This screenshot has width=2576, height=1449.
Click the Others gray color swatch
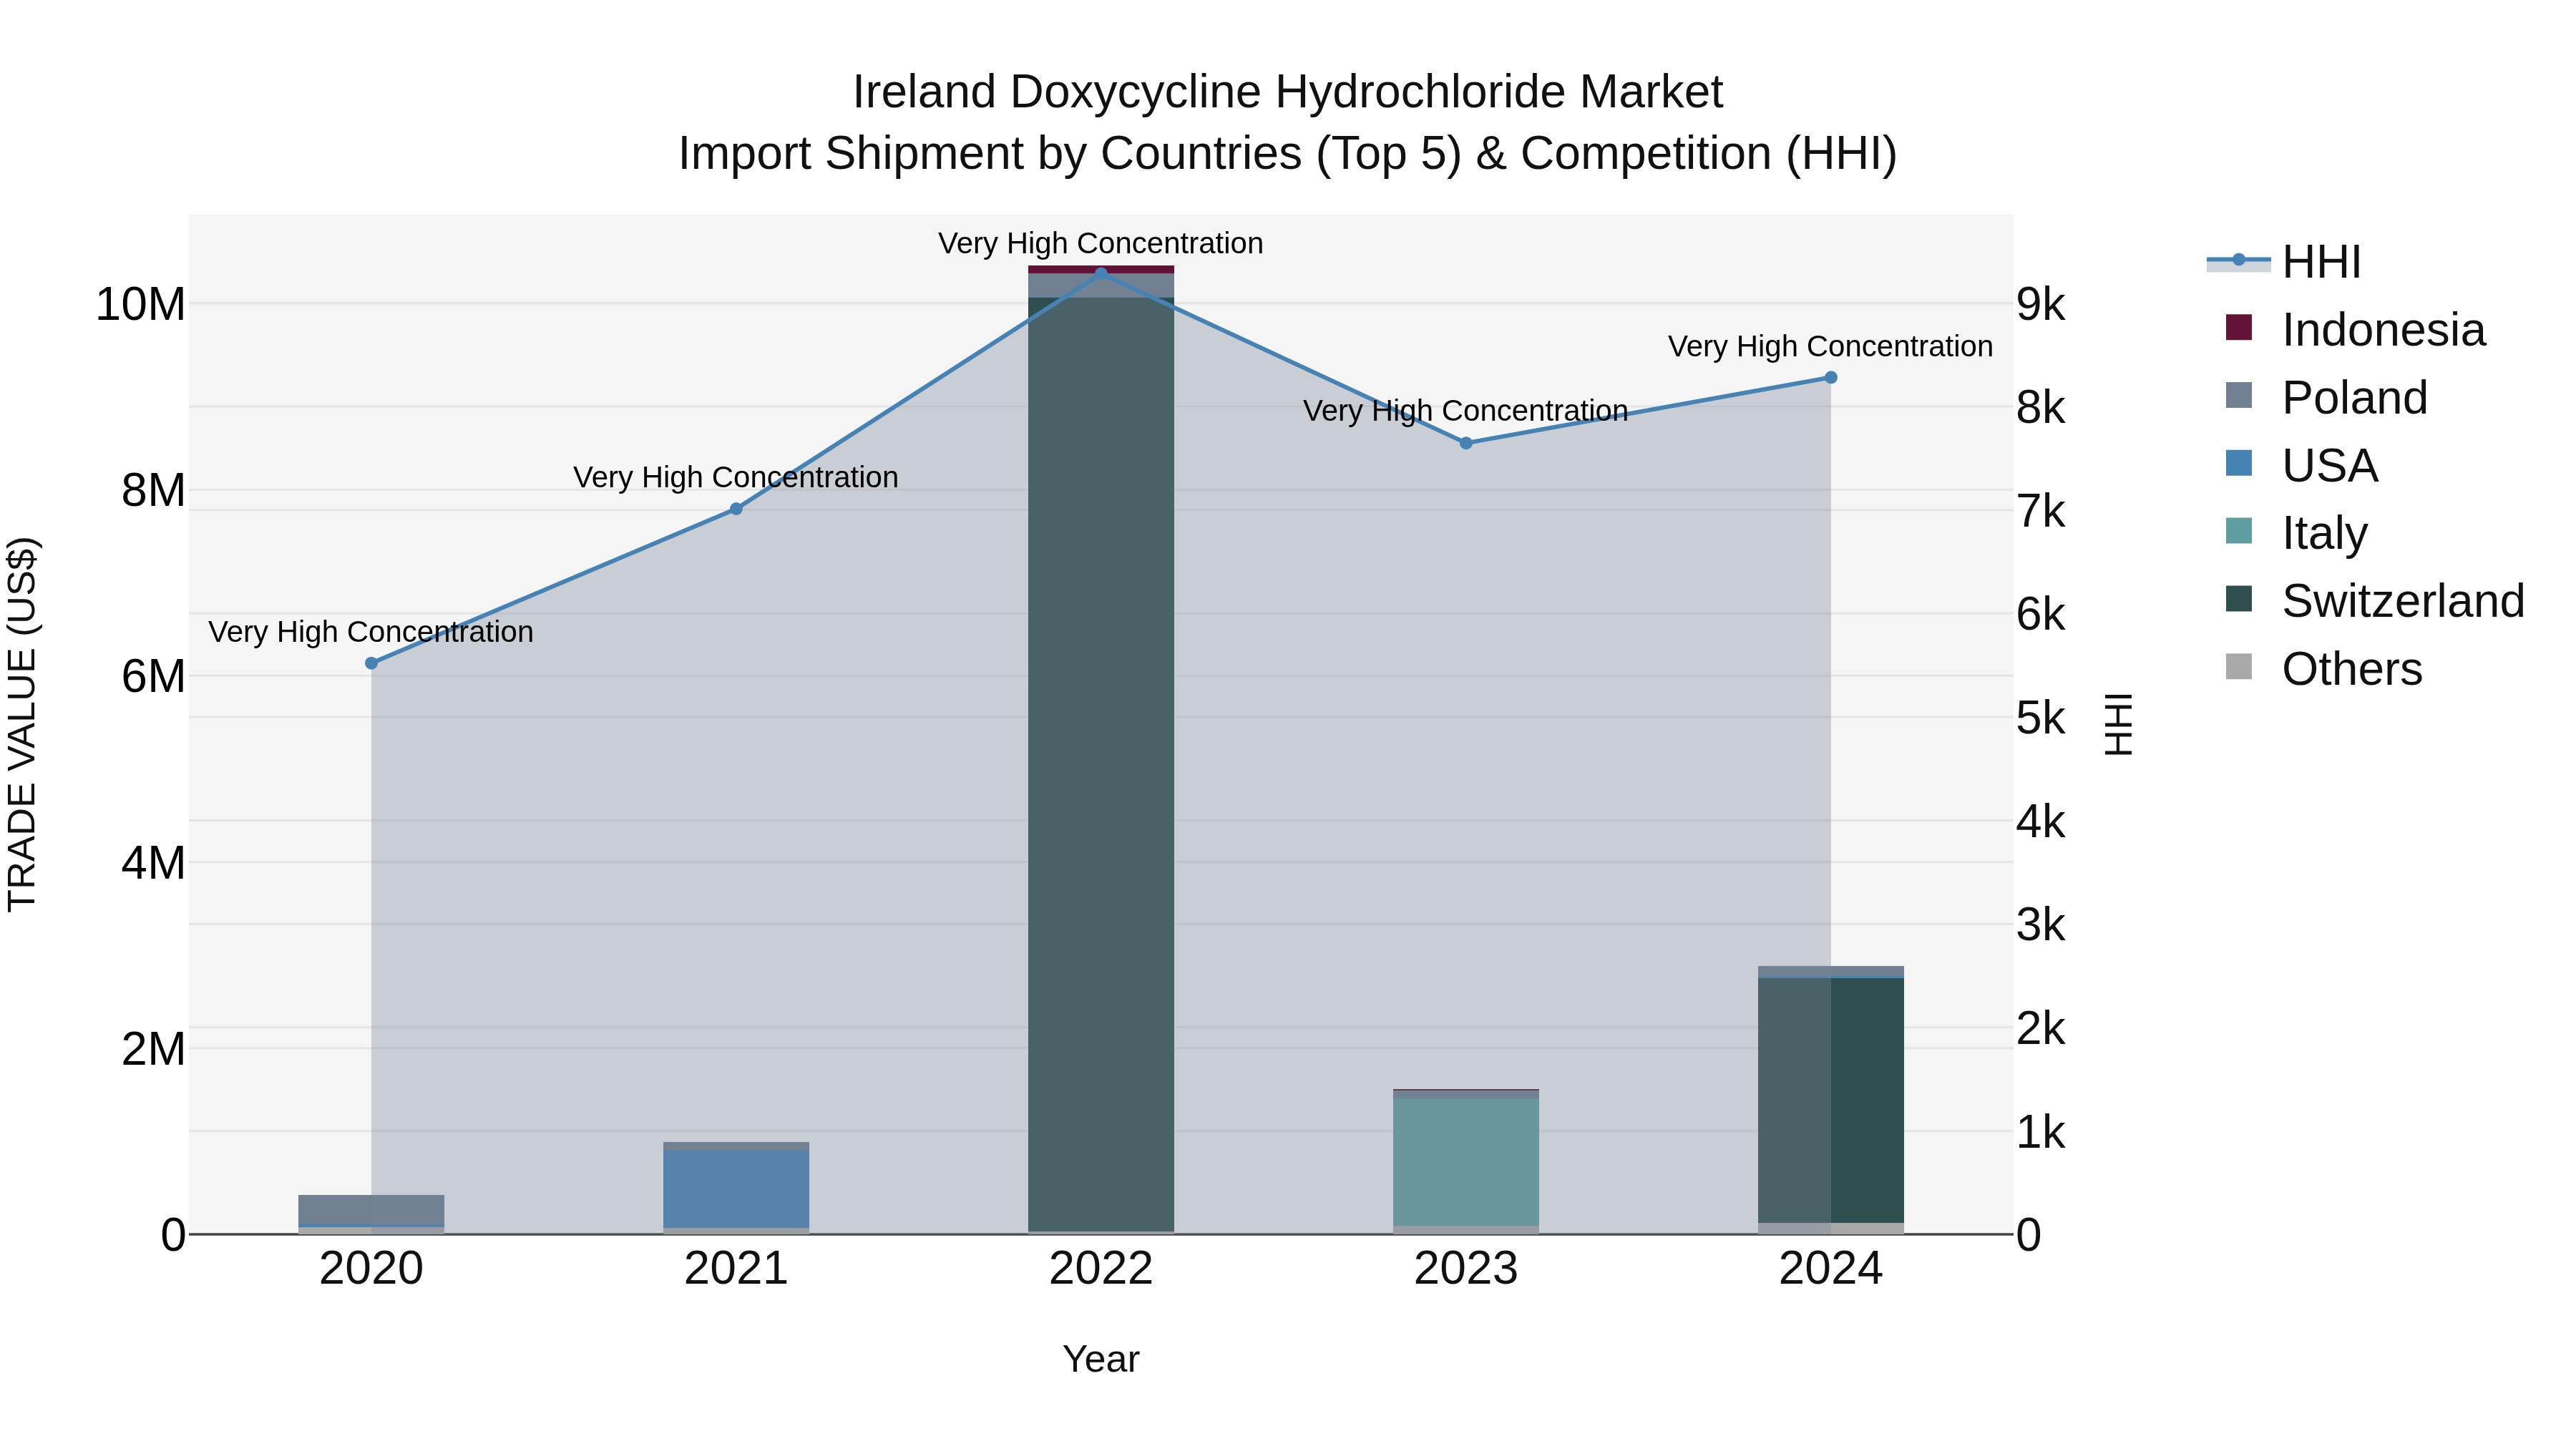pyautogui.click(x=2239, y=667)
